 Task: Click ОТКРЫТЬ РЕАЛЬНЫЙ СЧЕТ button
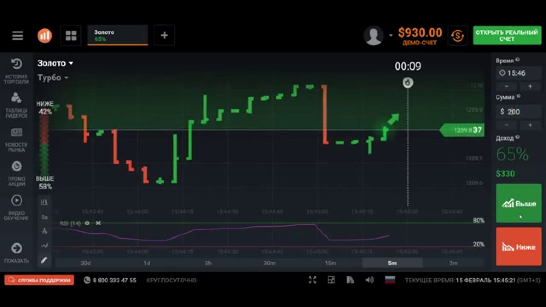[x=507, y=35]
